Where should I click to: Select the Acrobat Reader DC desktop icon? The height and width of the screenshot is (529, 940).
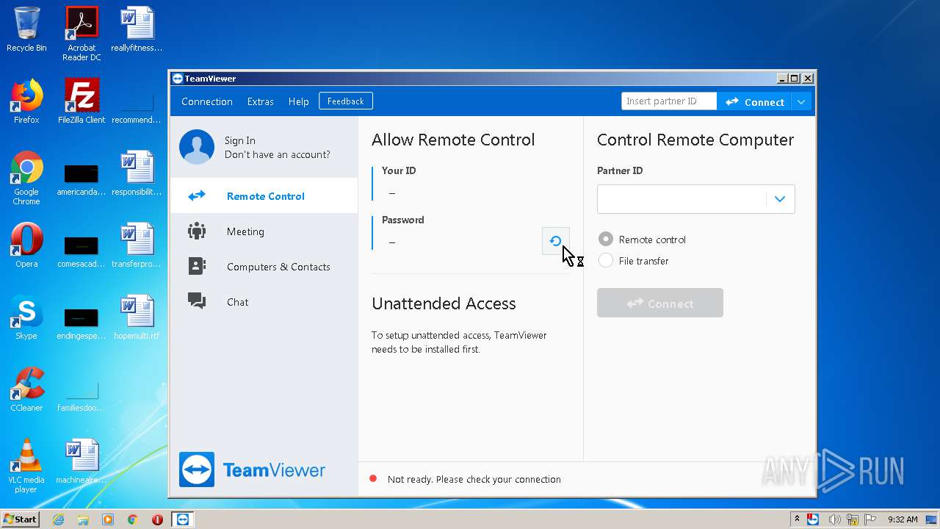coord(82,35)
